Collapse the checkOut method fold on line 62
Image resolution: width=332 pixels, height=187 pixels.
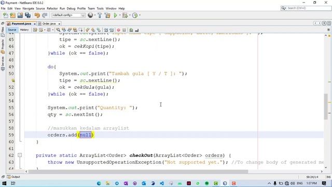click(x=20, y=155)
